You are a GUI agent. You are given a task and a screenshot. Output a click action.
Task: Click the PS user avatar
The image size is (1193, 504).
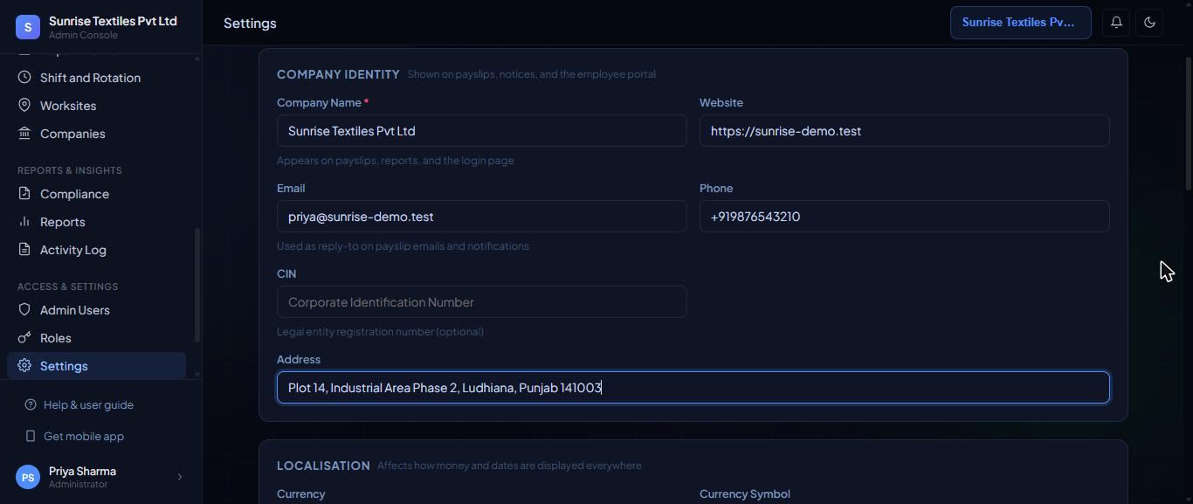click(x=28, y=477)
